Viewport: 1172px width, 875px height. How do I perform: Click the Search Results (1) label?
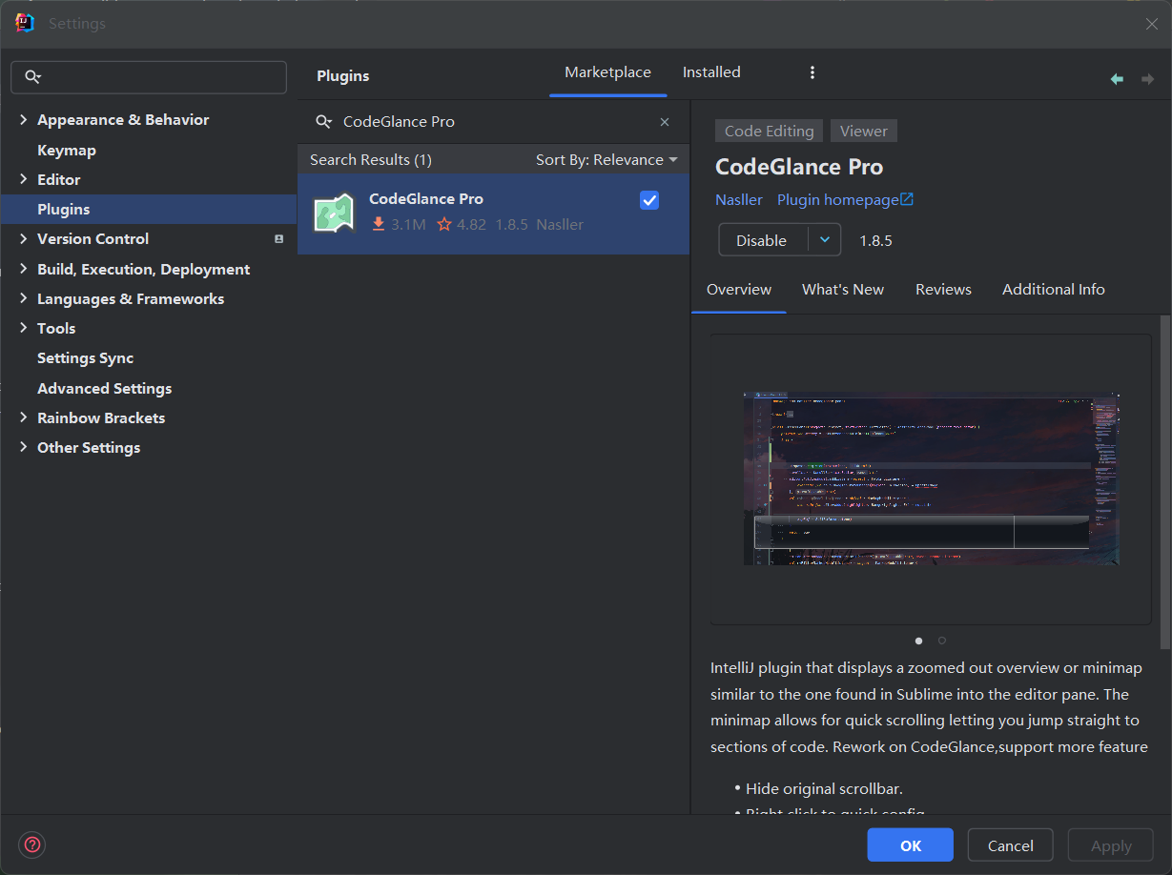click(371, 159)
